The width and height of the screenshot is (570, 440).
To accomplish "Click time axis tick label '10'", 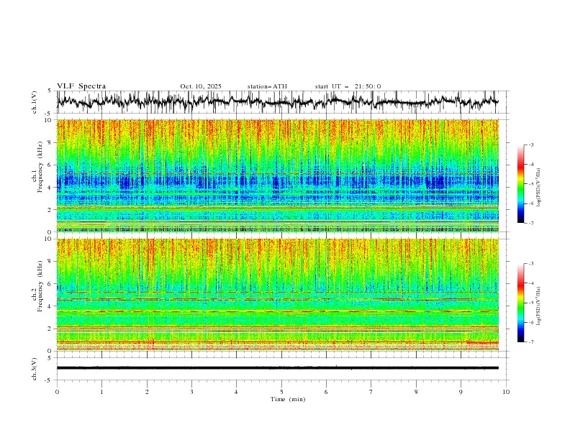I will 506,392.
